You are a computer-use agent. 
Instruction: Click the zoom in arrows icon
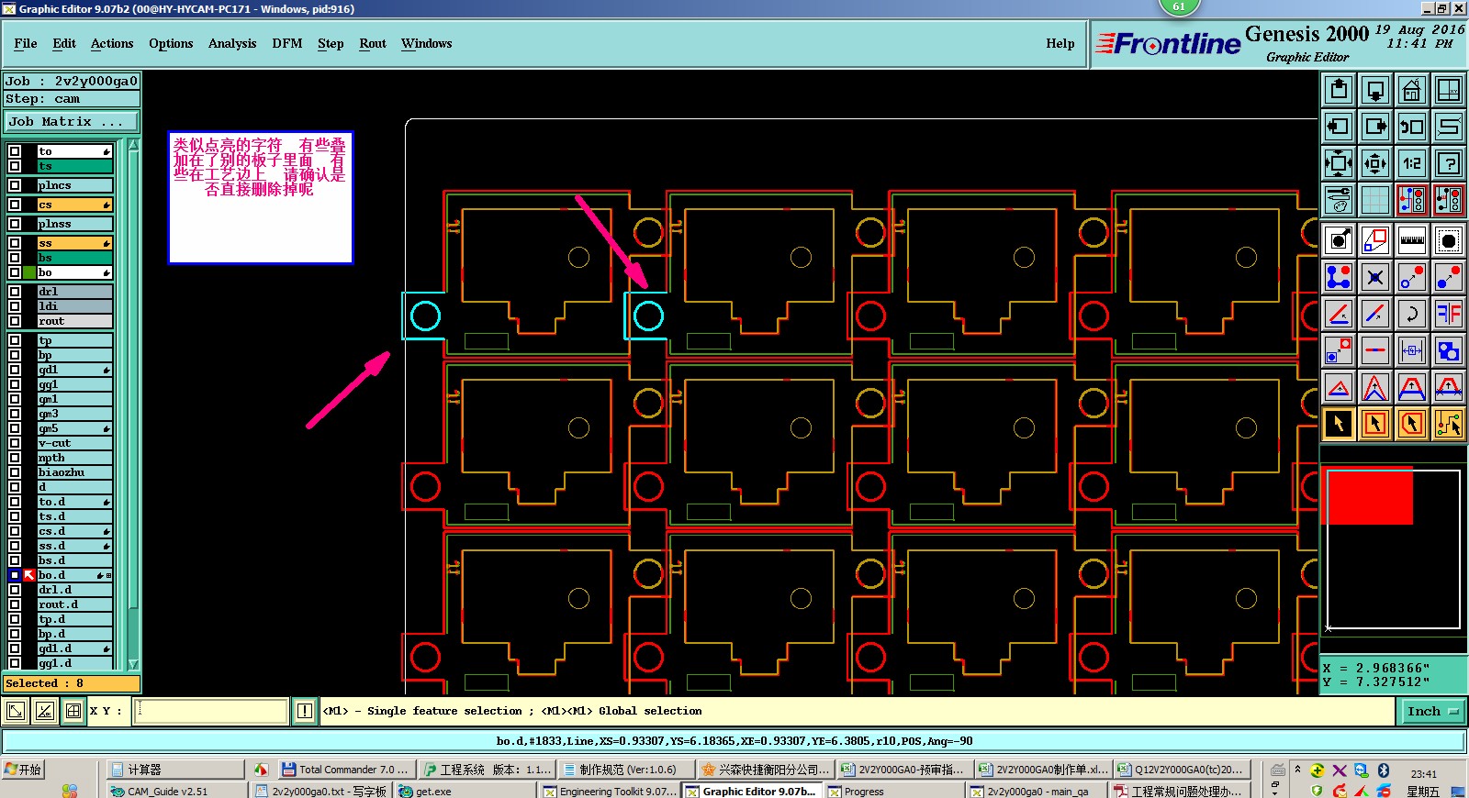(1339, 163)
